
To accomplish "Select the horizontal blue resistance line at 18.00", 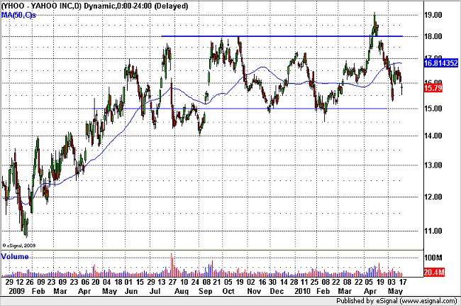I will click(282, 36).
